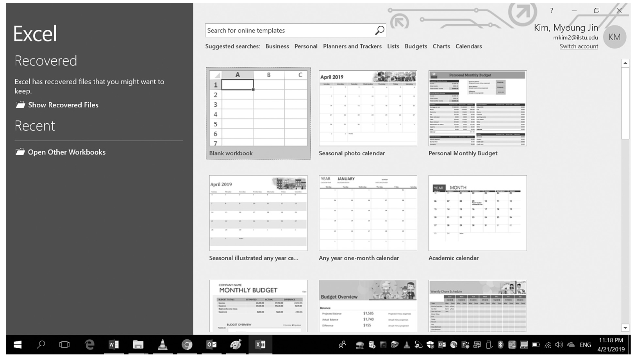Click the Switch account link
Viewport: 634px width, 356px height.
(x=579, y=46)
